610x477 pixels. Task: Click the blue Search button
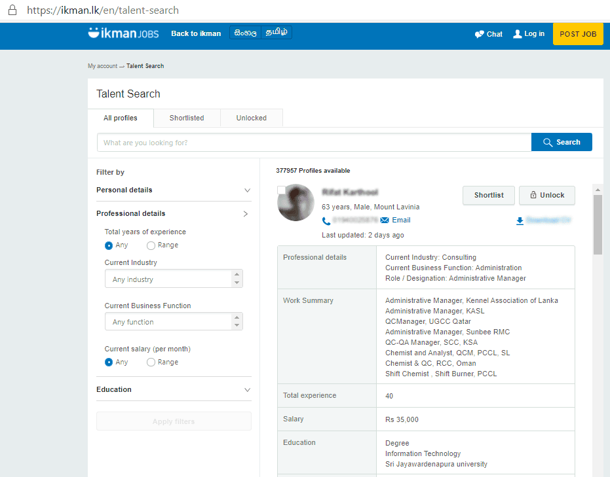pos(562,142)
